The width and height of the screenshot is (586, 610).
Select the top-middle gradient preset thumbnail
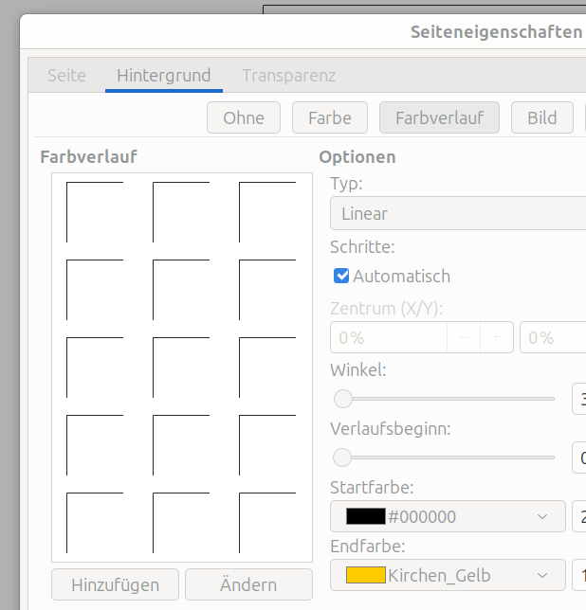[x=181, y=212]
